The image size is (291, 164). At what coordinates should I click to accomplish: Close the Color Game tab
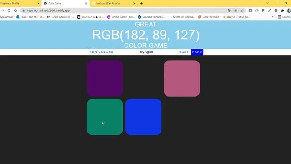click(x=86, y=3)
